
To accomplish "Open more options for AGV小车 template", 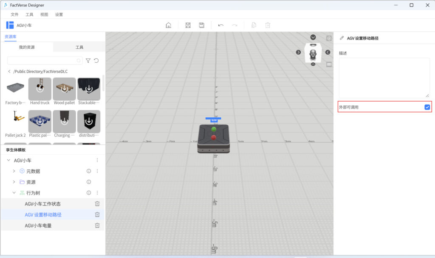I will click(97, 161).
